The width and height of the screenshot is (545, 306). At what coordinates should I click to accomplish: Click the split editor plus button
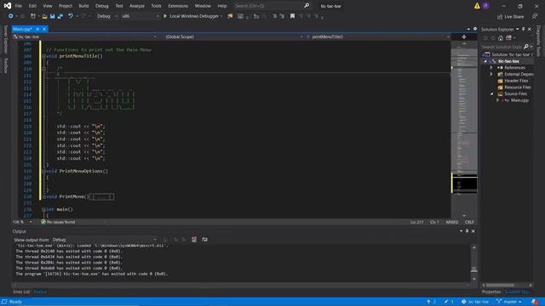[x=463, y=37]
